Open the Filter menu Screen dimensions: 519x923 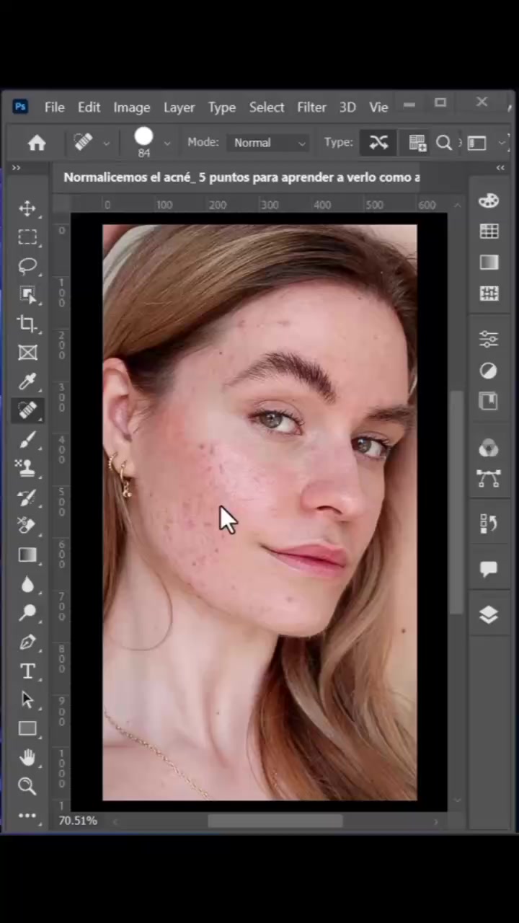pos(311,107)
